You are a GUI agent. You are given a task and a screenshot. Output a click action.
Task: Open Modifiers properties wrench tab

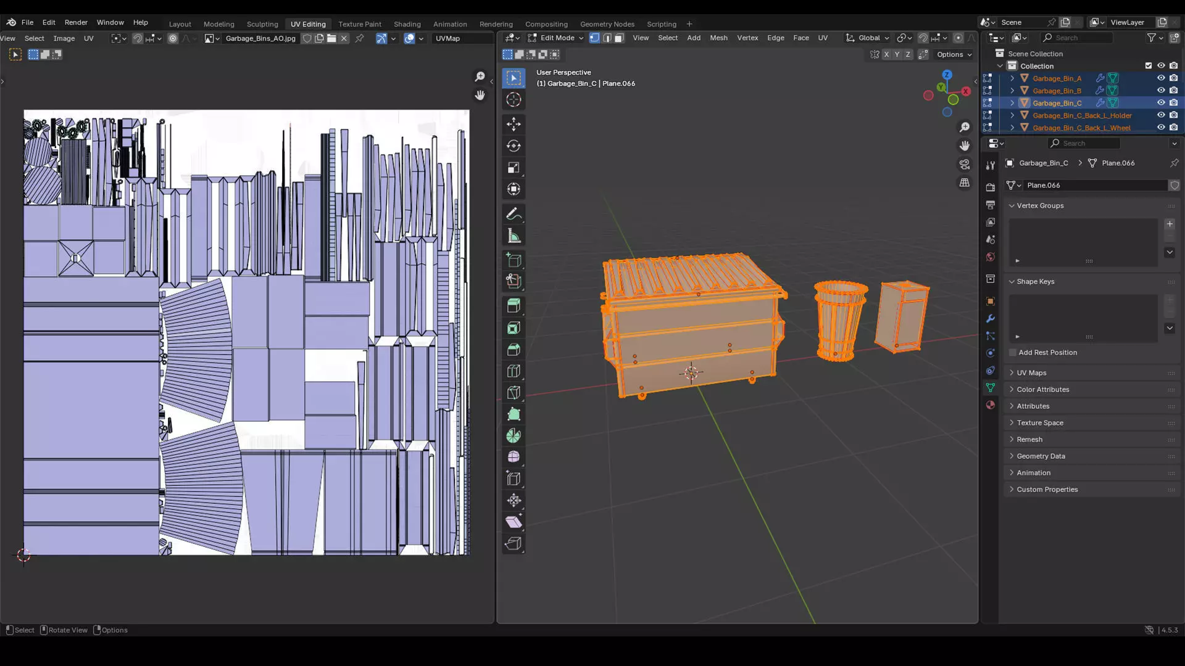[x=991, y=319]
